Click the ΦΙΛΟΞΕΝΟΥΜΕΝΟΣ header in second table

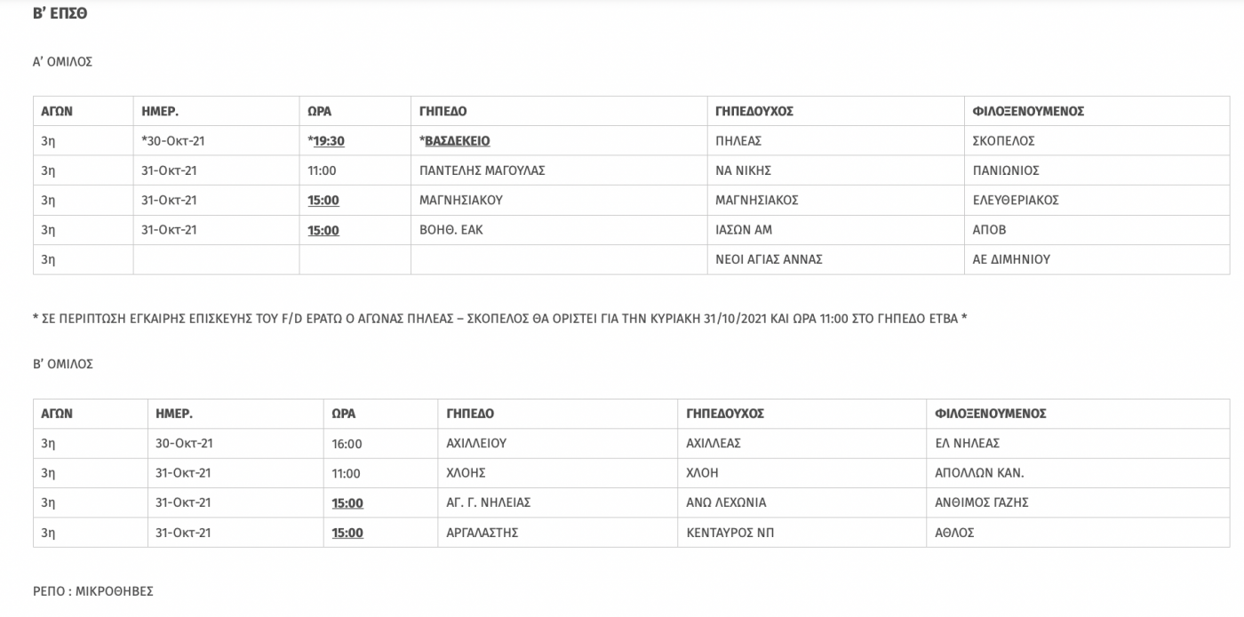point(991,413)
